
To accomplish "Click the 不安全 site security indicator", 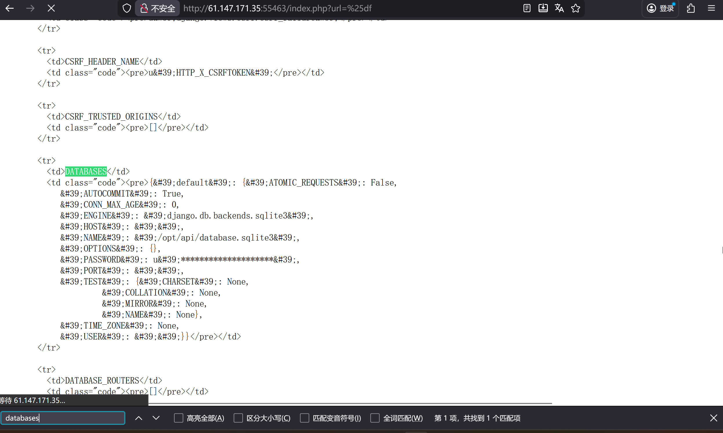I will pos(157,8).
